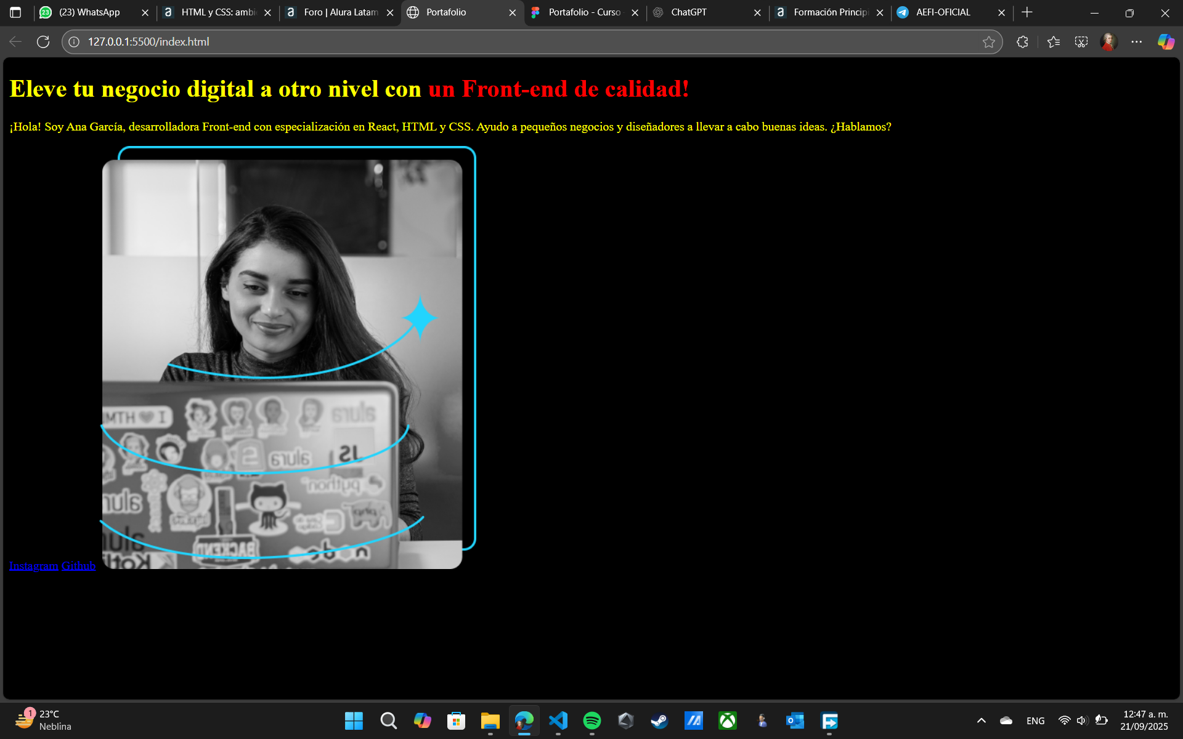Open the Edge settings three-dots menu

1136,42
